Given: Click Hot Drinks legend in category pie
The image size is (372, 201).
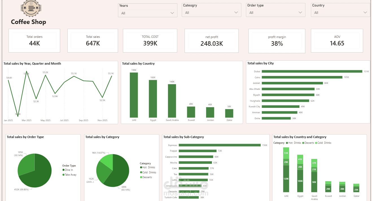Looking at the screenshot, I should [x=148, y=167].
